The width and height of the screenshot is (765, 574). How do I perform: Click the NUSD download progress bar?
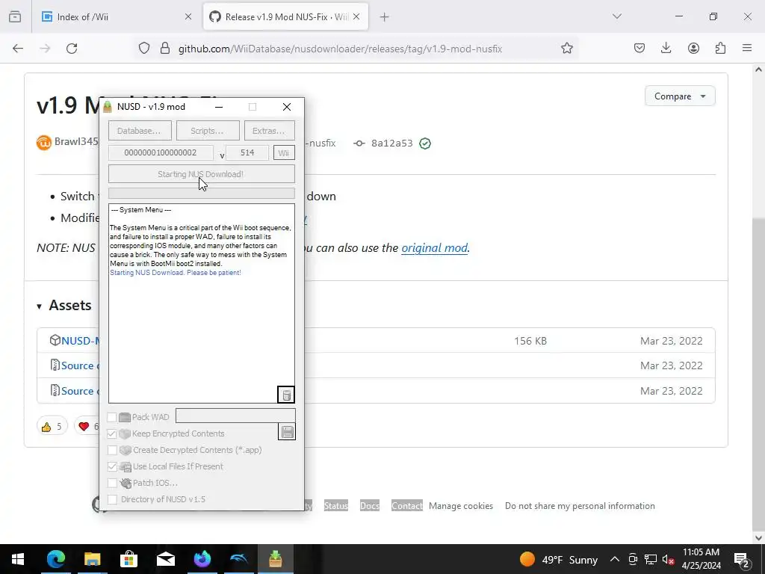pos(202,194)
